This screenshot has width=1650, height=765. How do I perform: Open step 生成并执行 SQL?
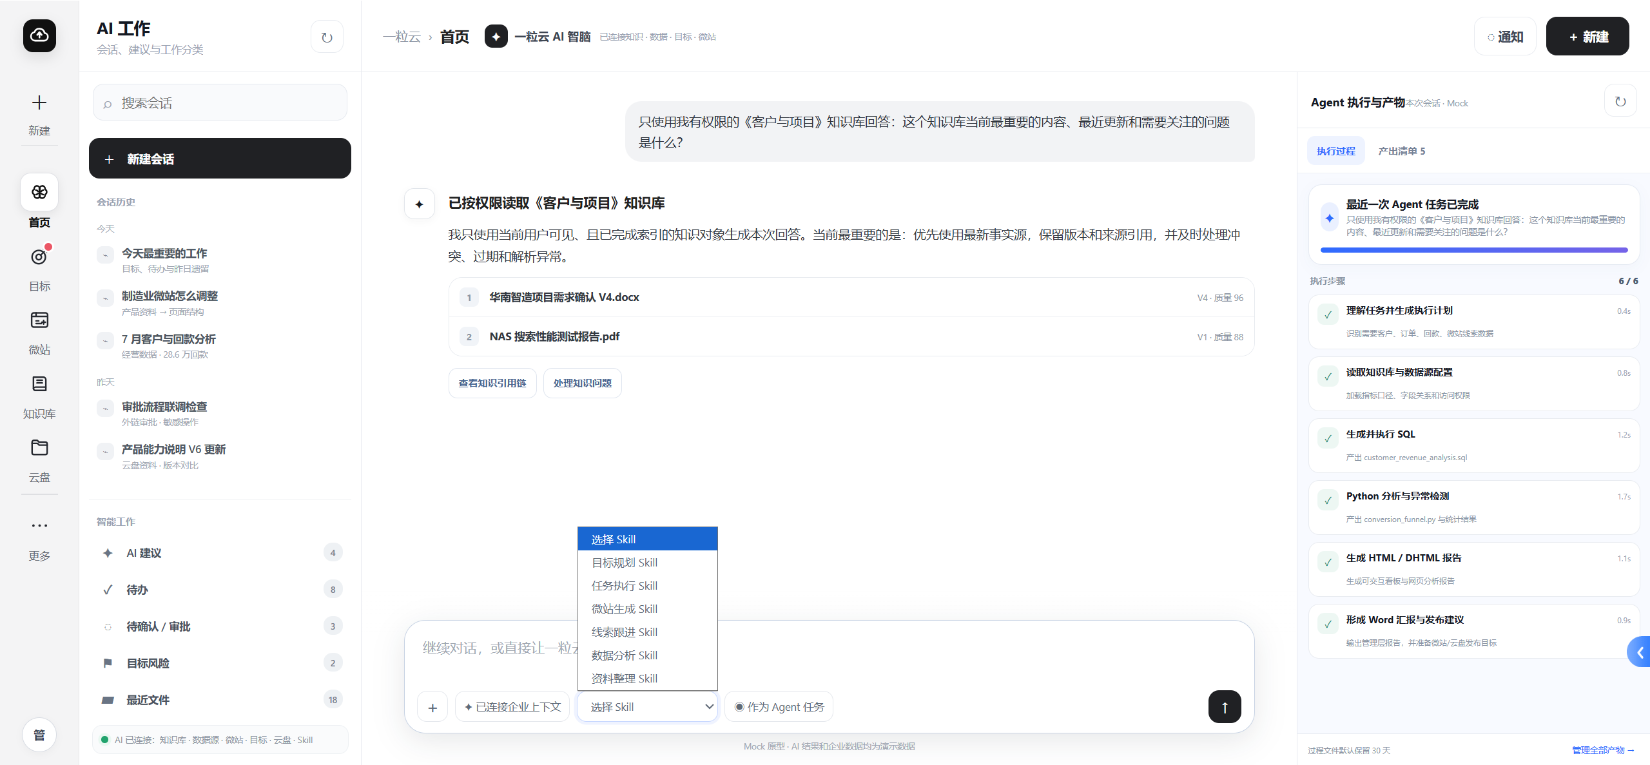point(1474,445)
